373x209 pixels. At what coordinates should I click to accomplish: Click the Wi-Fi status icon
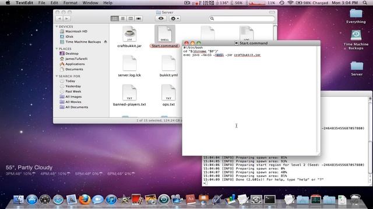(x=290, y=3)
